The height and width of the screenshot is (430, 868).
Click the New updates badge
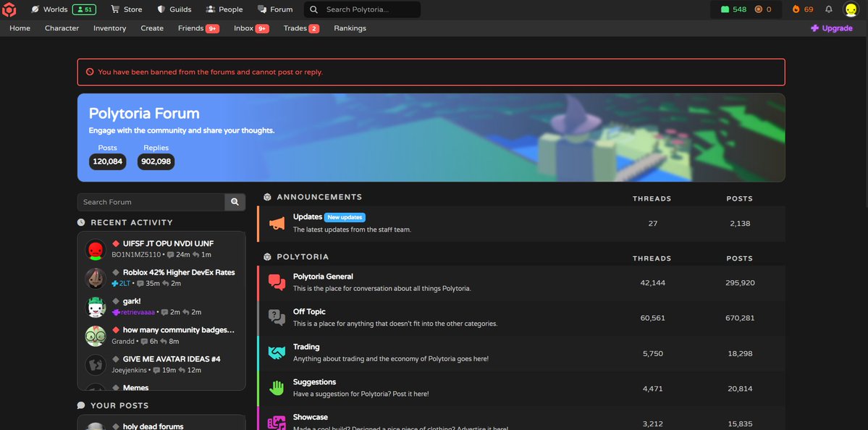click(345, 217)
